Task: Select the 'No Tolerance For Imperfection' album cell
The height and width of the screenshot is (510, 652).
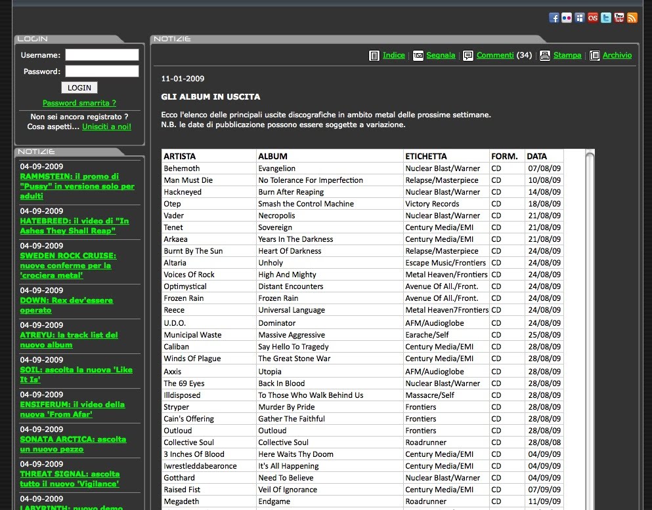Action: [x=330, y=180]
